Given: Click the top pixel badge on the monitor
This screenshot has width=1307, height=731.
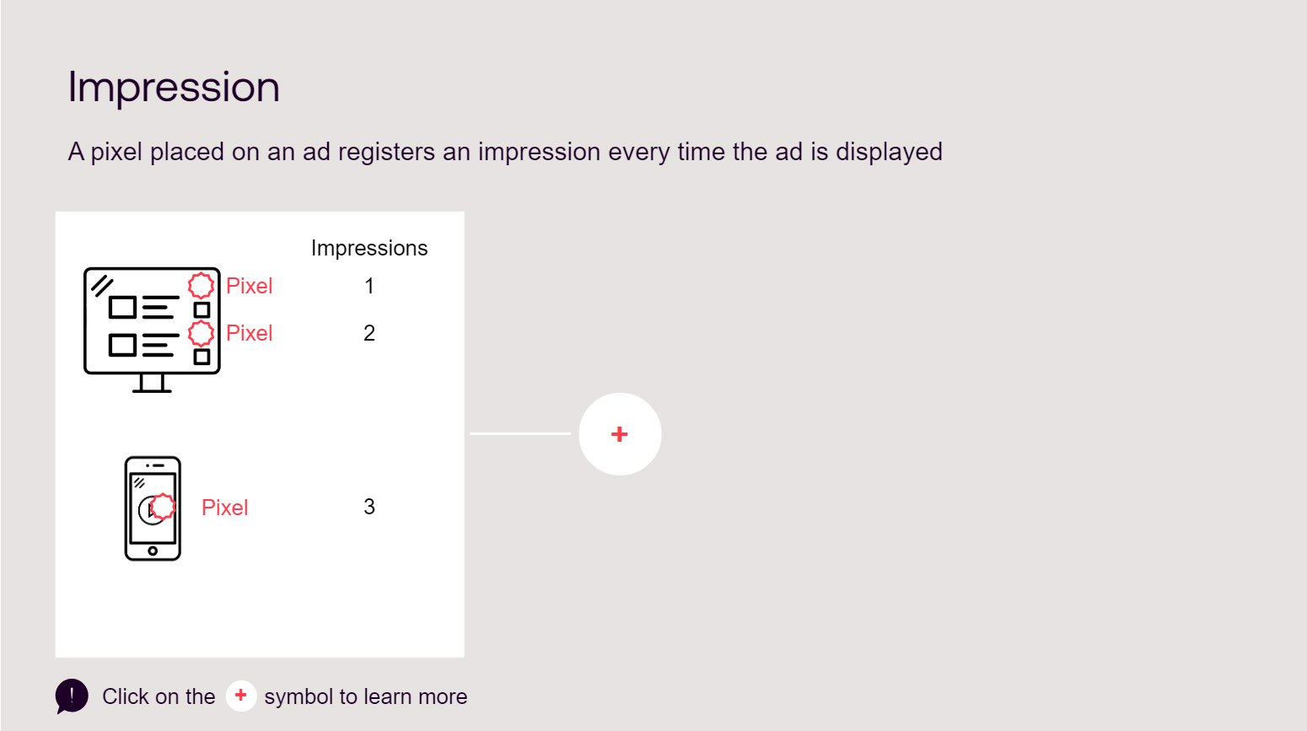Looking at the screenshot, I should 201,286.
